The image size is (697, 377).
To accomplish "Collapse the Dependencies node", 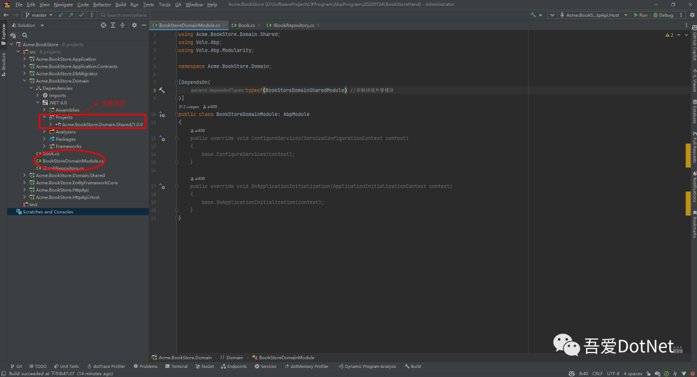I will click(x=31, y=88).
